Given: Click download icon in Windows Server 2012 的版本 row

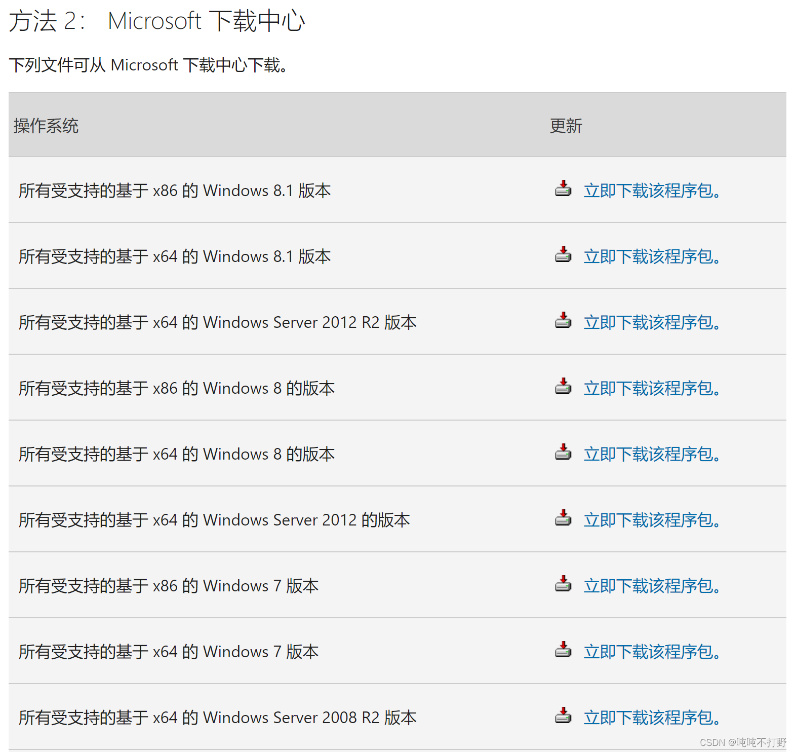Looking at the screenshot, I should [x=563, y=518].
